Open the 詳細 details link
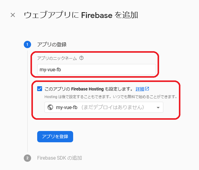 140,89
